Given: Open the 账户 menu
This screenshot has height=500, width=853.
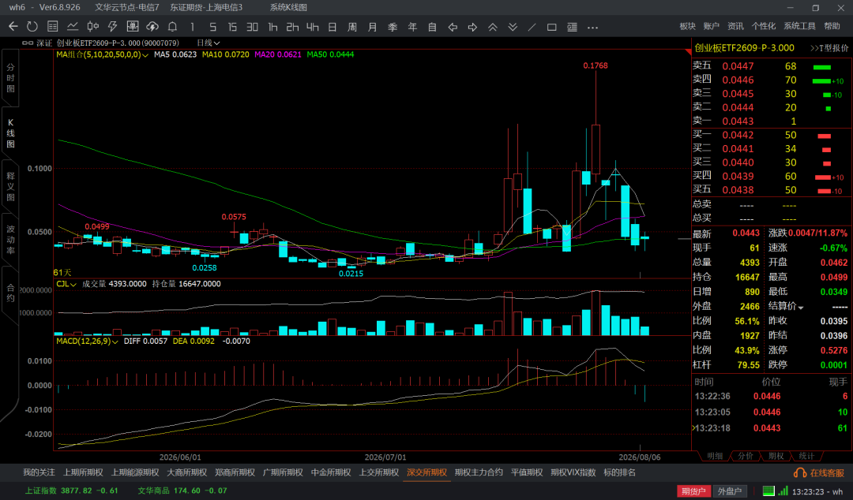Looking at the screenshot, I should pos(711,26).
